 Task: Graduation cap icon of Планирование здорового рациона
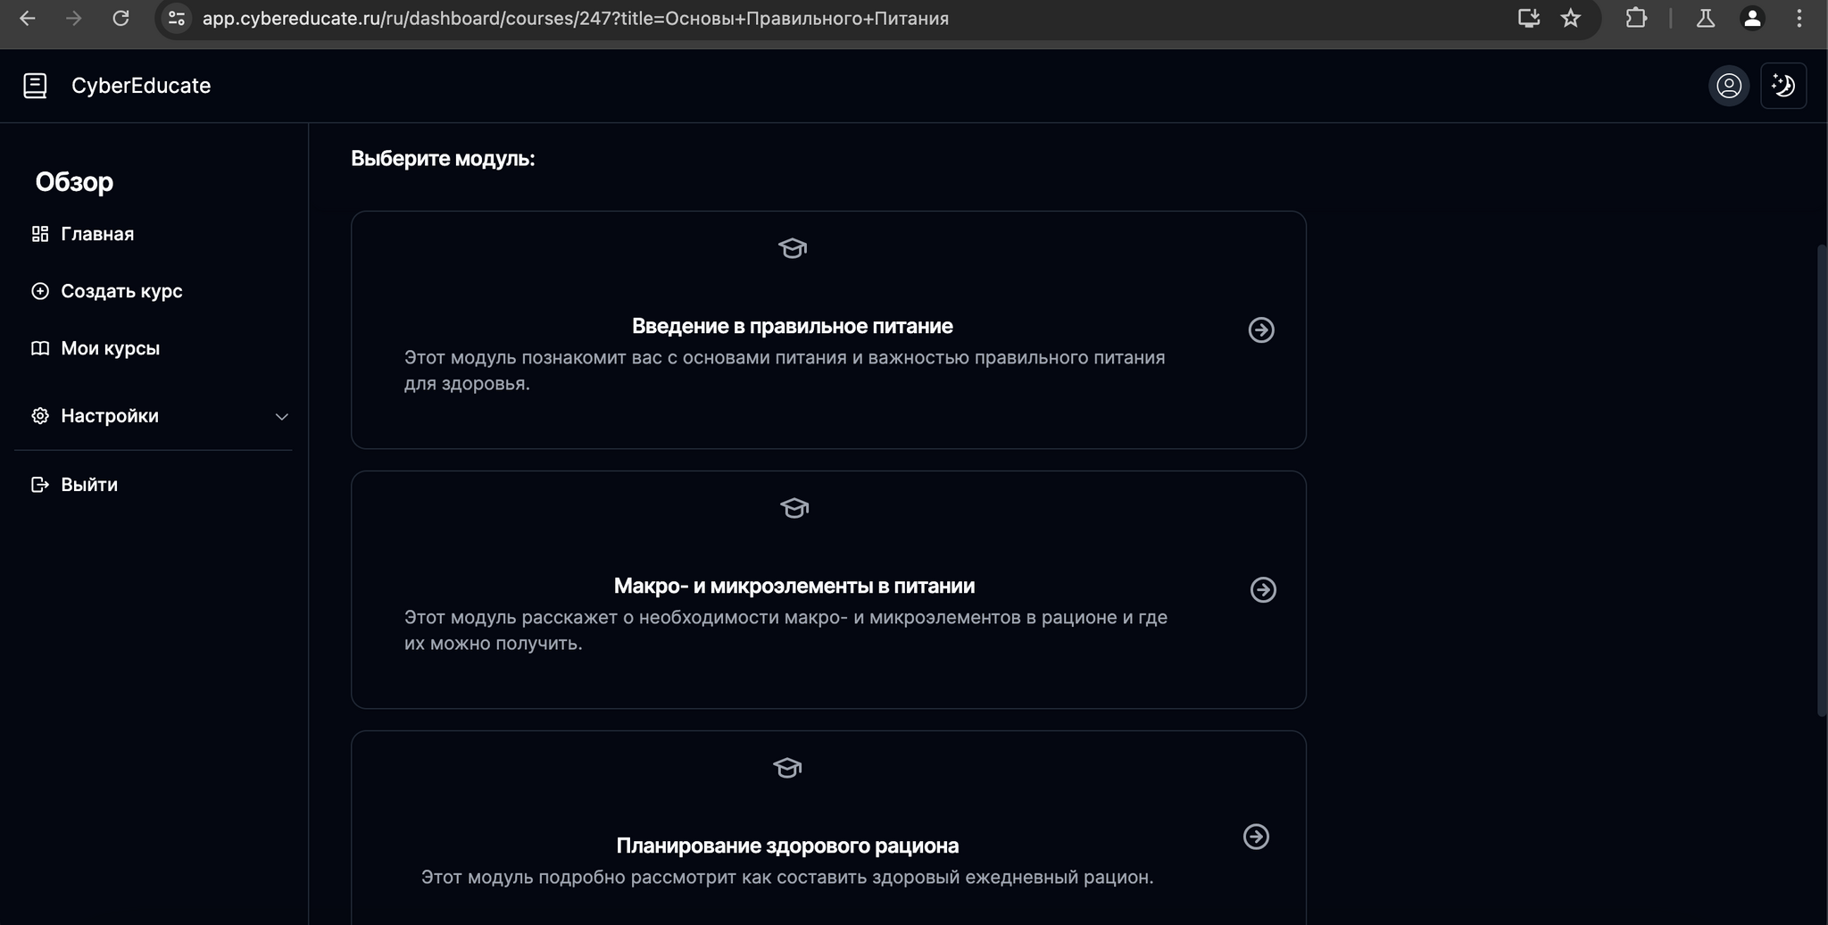(x=787, y=768)
